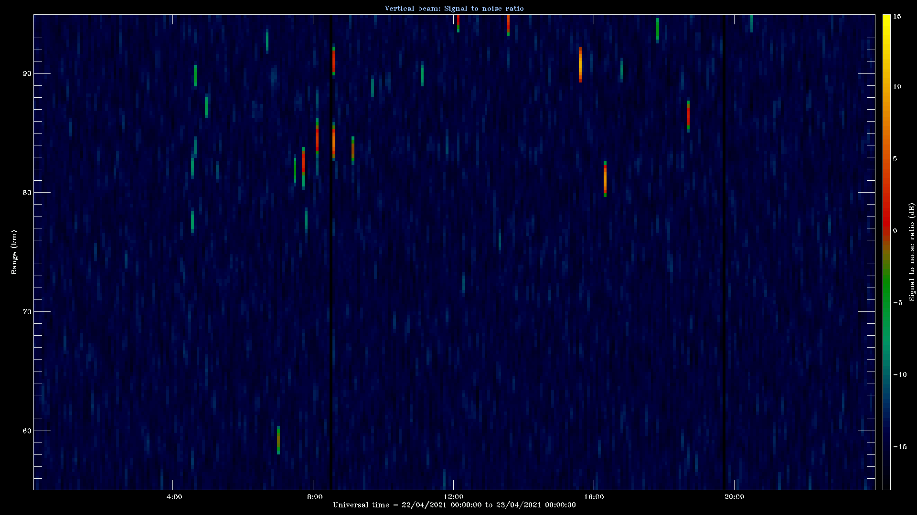
Task: Click the 70 km range tick label
Action: pos(27,312)
